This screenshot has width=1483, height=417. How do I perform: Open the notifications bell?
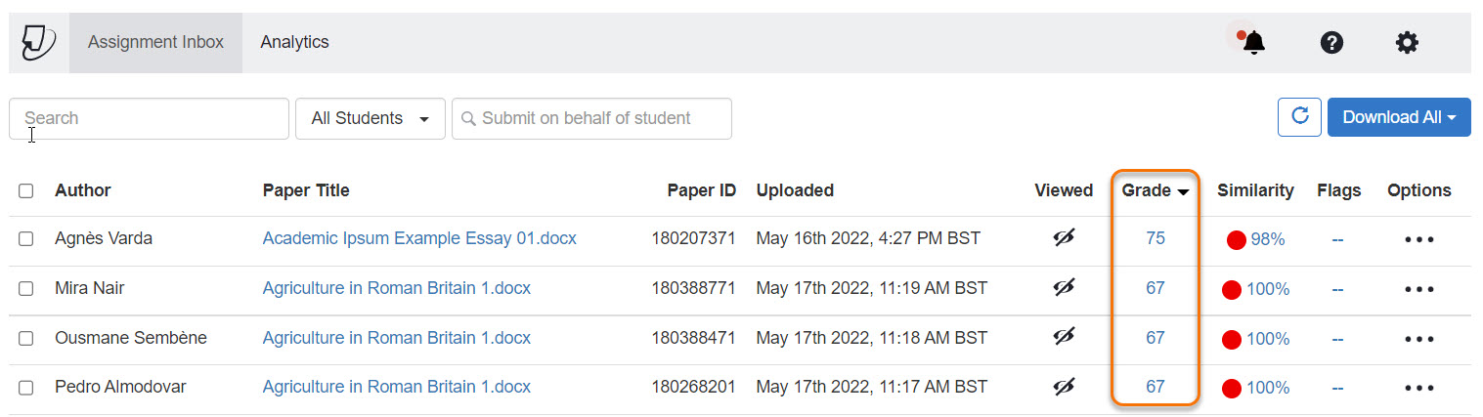coord(1253,43)
